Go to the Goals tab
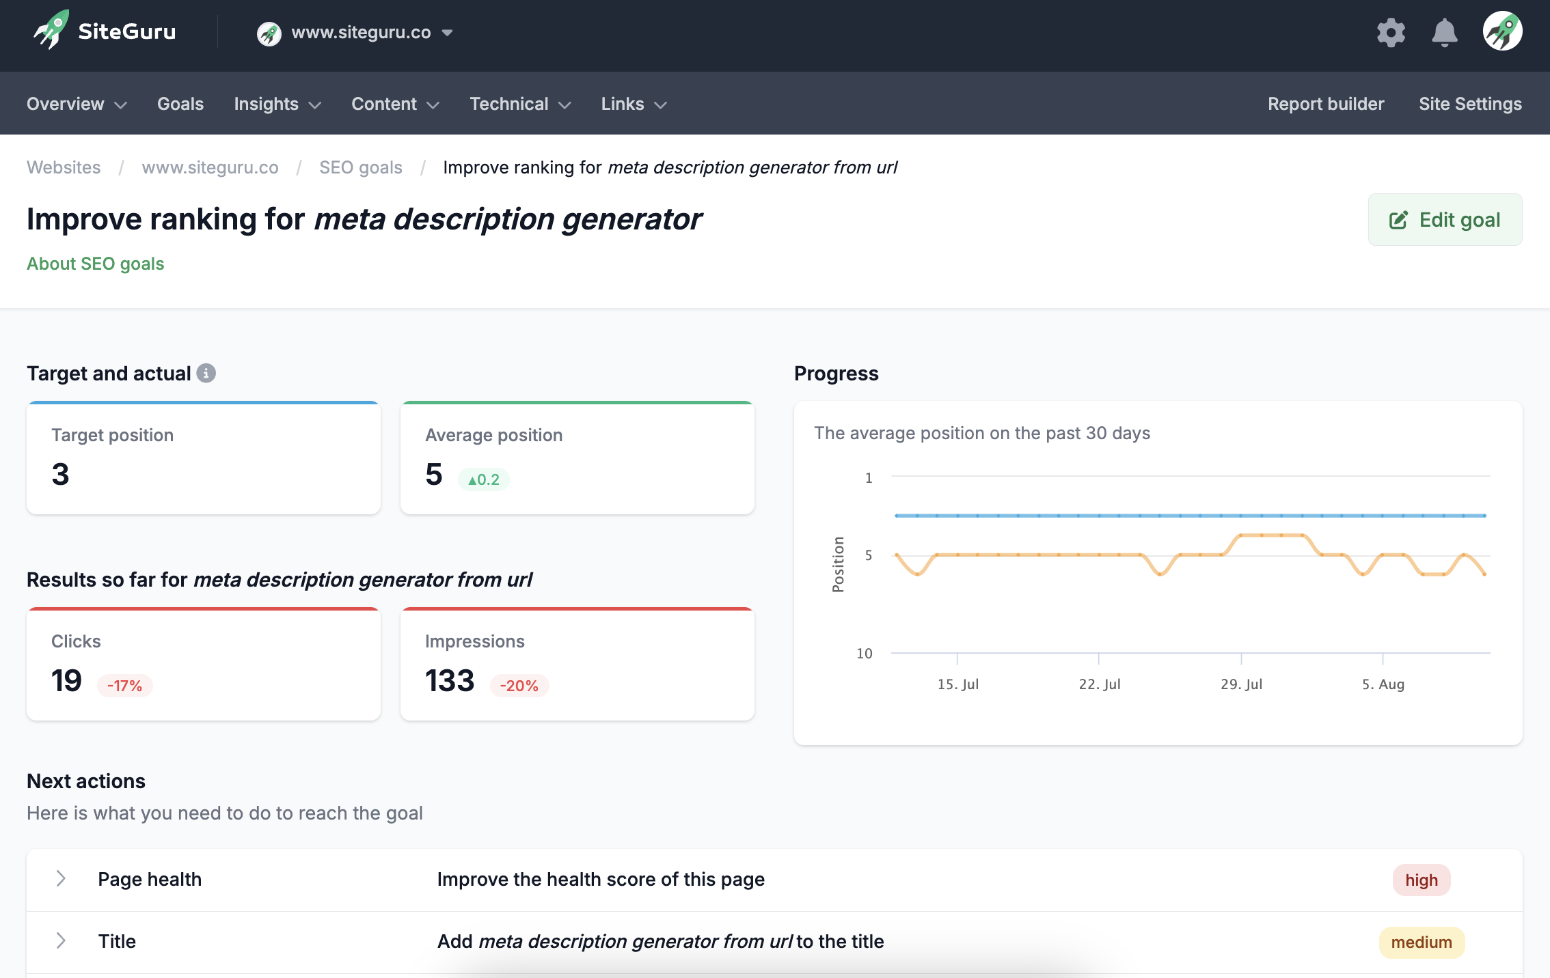This screenshot has height=978, width=1550. coord(180,104)
